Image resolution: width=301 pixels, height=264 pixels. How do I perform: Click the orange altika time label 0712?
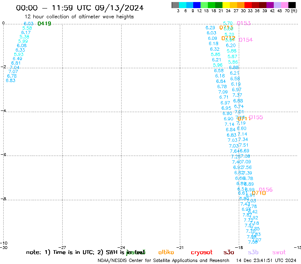(228, 38)
